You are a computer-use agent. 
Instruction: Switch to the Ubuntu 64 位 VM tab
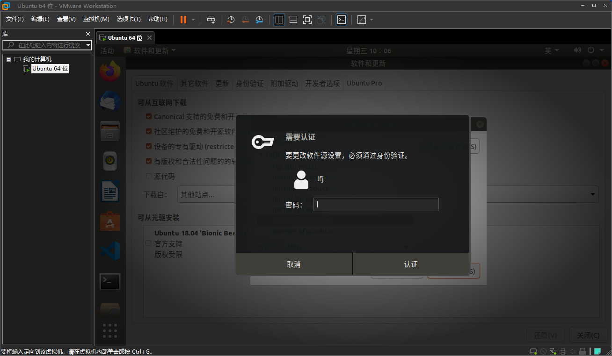tap(125, 38)
